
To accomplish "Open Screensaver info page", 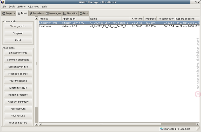I will [18, 67].
